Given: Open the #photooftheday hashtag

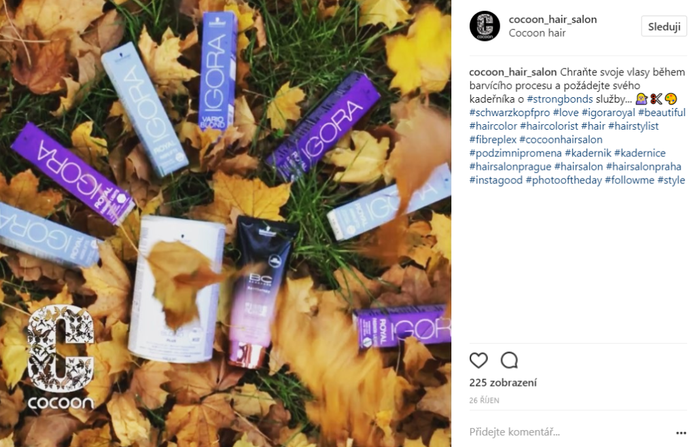Looking at the screenshot, I should (563, 180).
